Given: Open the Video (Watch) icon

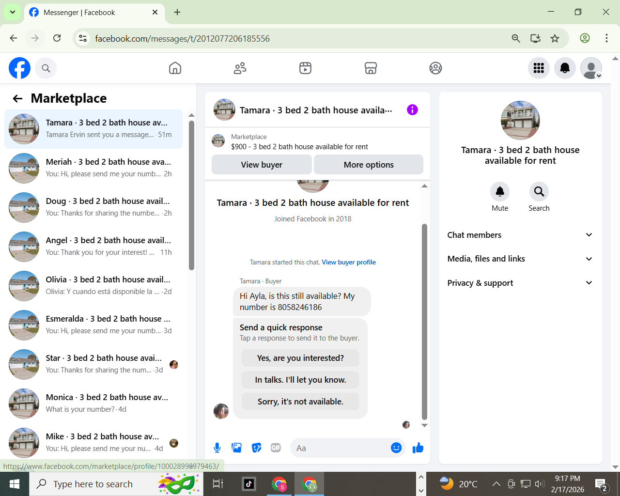Looking at the screenshot, I should tap(305, 68).
